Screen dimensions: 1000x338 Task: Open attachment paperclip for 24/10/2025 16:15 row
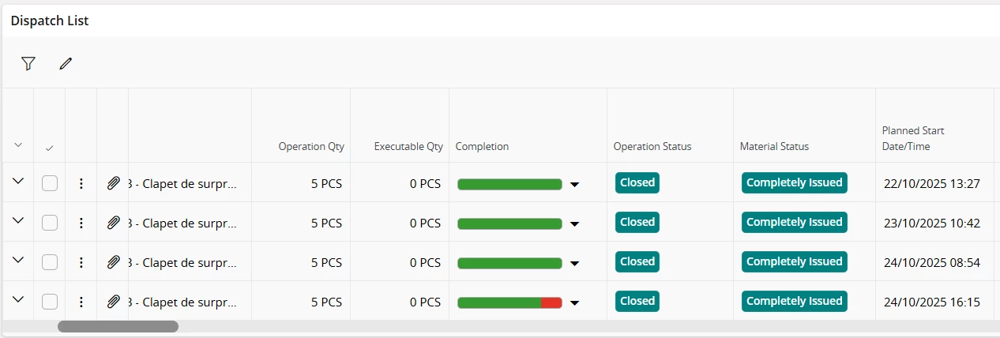113,302
